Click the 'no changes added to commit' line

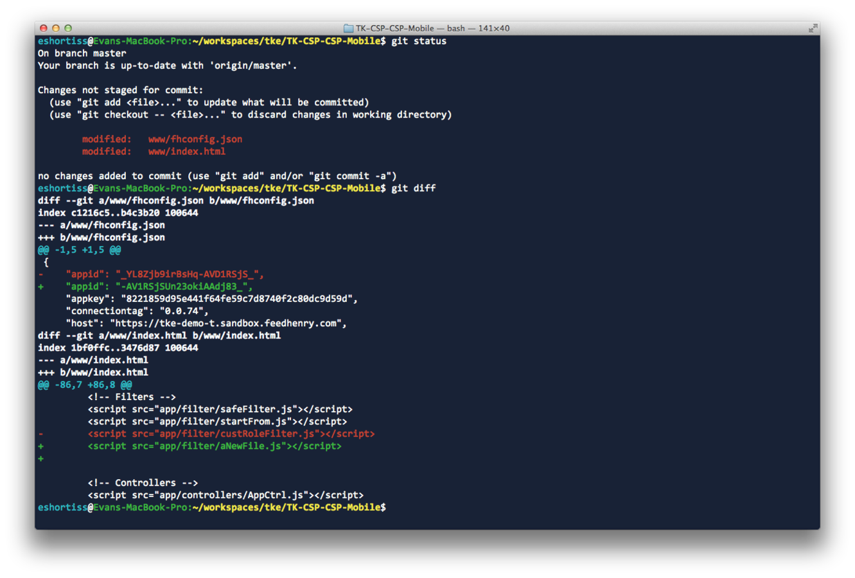(217, 176)
